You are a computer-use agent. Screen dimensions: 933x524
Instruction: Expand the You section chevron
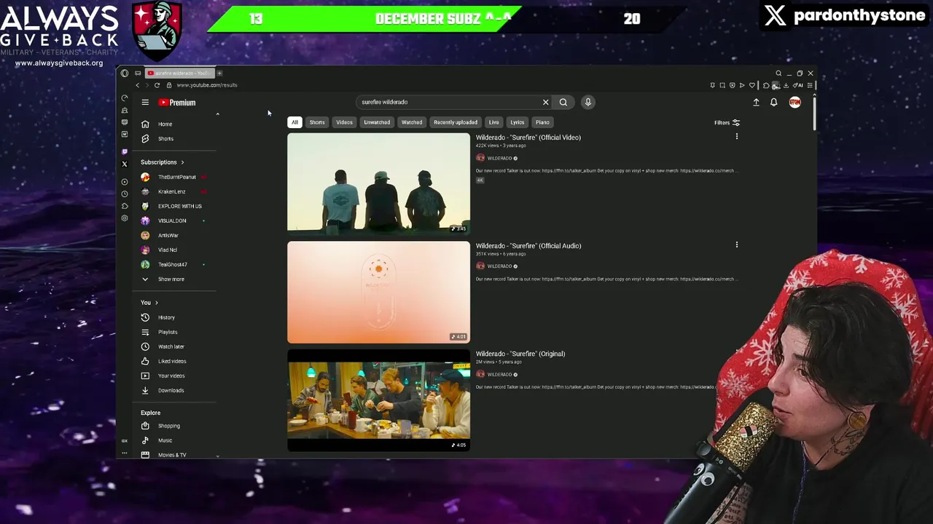point(156,303)
